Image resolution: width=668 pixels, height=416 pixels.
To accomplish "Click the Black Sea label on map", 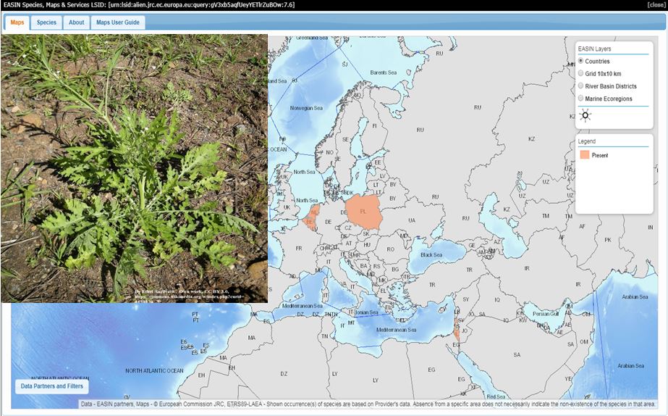I will tap(431, 254).
